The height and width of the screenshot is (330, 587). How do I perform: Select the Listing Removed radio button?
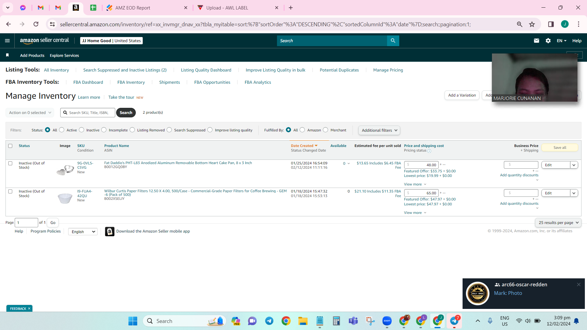pos(132,130)
